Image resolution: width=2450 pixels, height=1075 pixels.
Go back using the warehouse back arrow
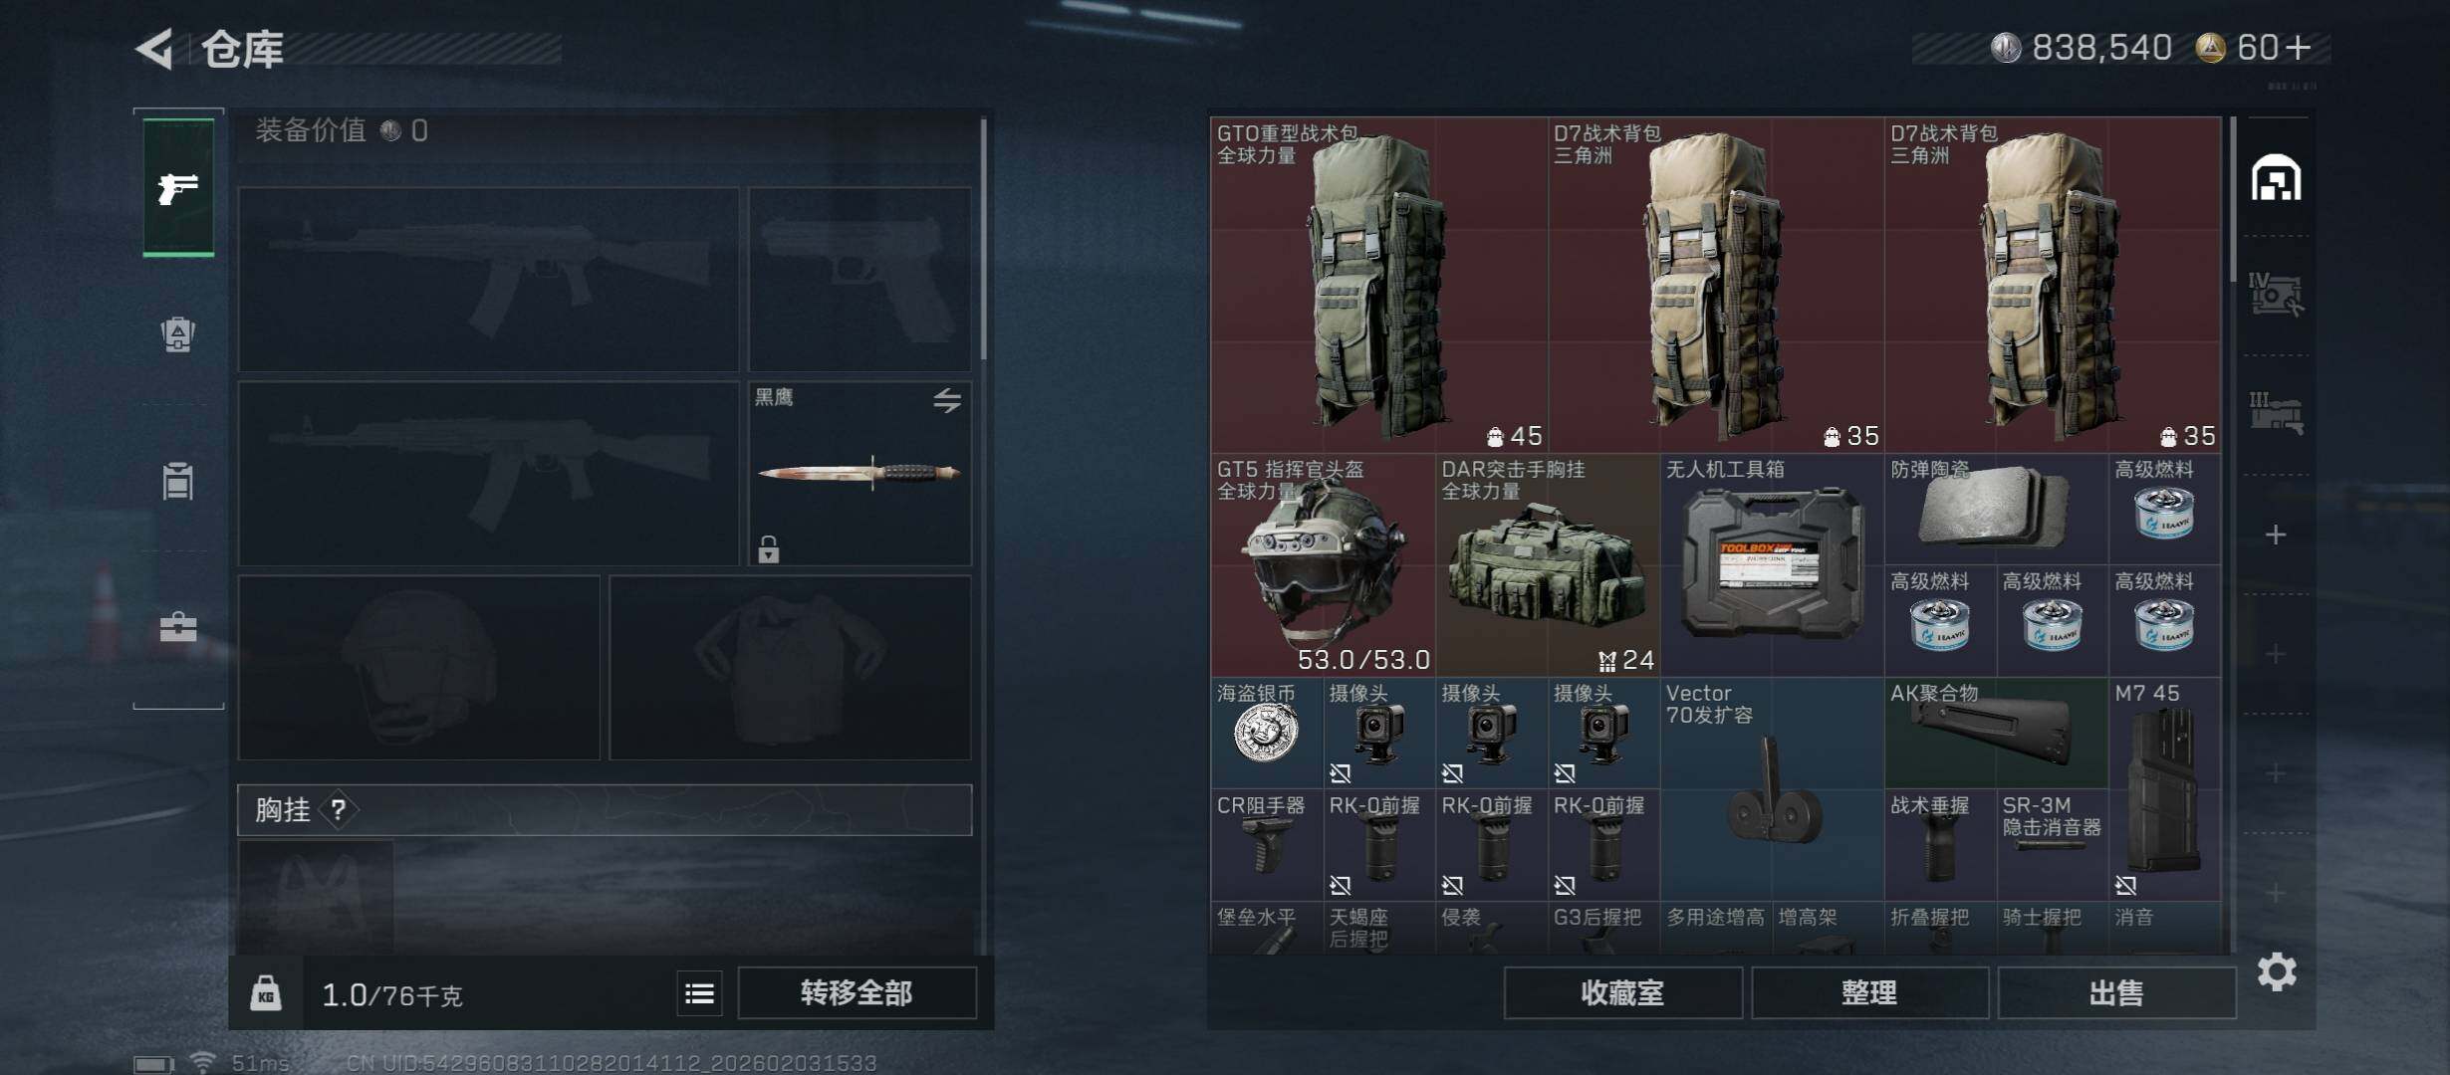point(155,48)
